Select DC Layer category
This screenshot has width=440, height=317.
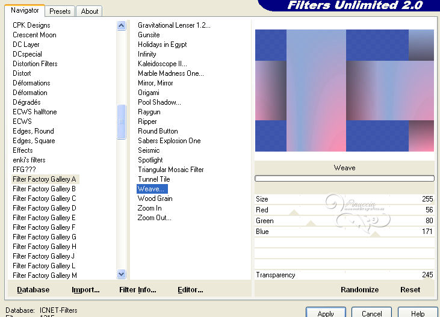[26, 45]
